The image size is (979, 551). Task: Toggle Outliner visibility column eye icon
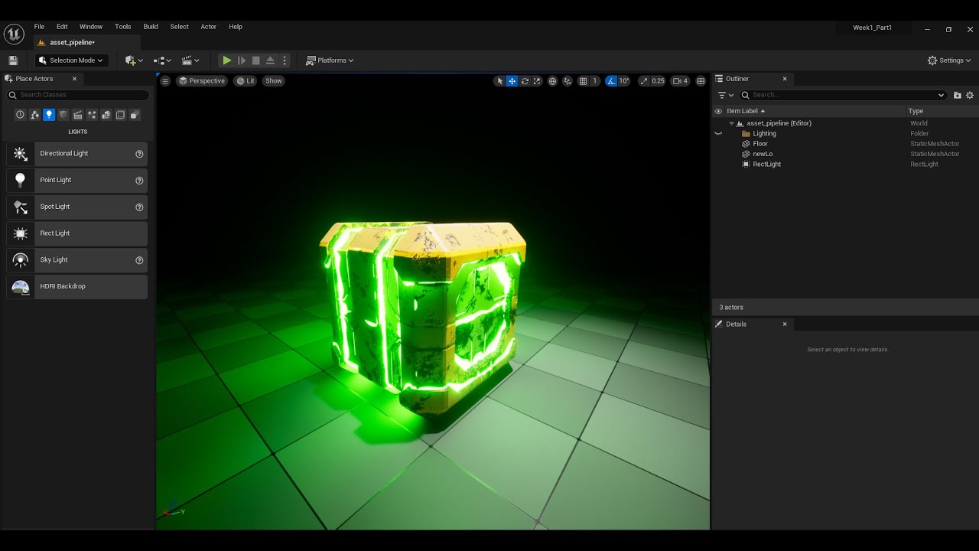click(x=718, y=111)
